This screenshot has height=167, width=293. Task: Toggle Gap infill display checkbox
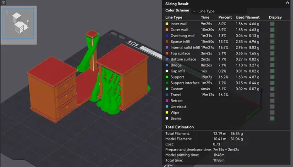tap(272, 71)
